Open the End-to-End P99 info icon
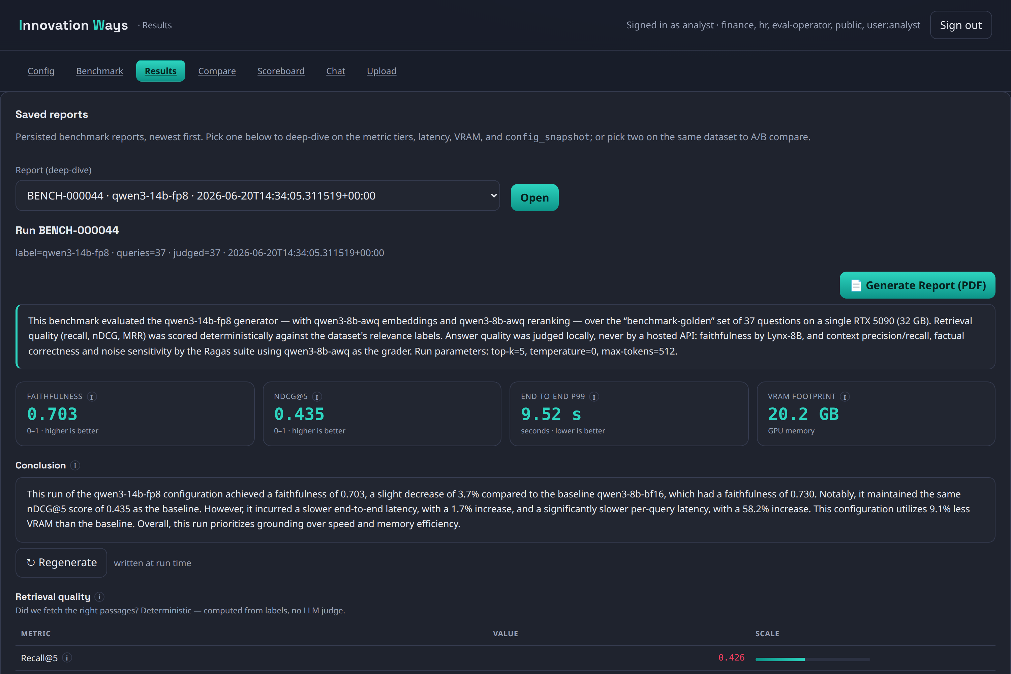This screenshot has width=1011, height=674. pos(594,397)
